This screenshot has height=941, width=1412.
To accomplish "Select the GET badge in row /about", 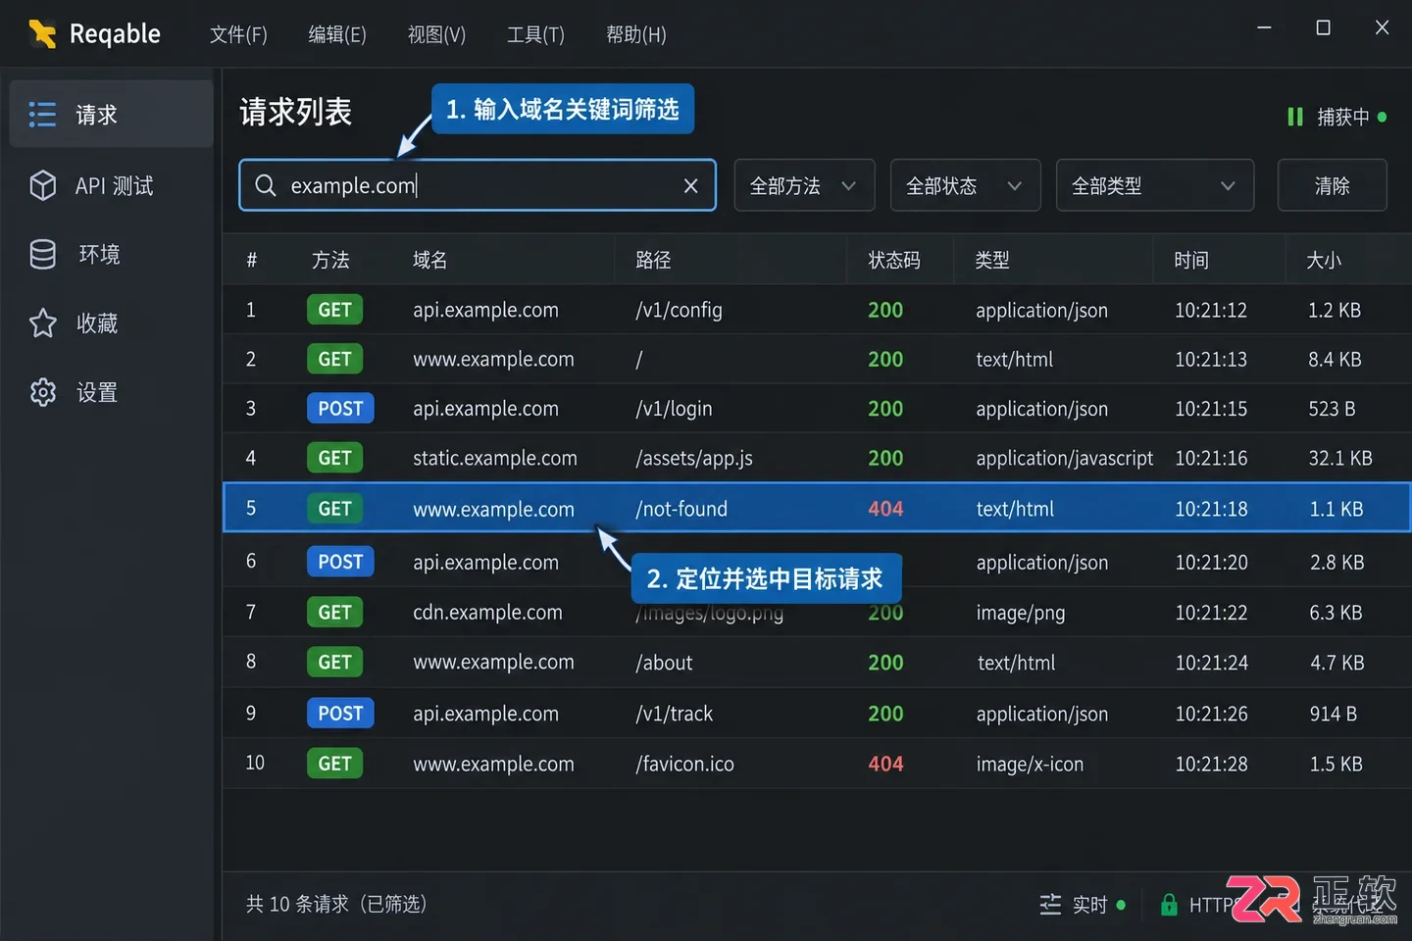I will coord(334,662).
